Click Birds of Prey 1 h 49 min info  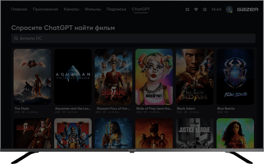click(154, 112)
